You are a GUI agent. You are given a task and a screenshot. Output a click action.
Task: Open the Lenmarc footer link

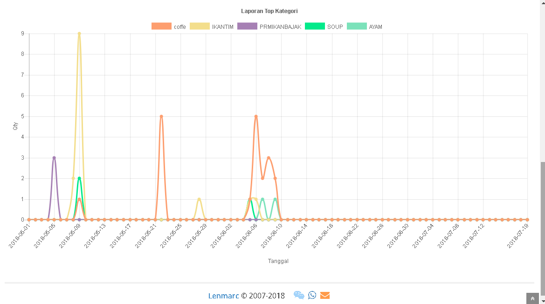[x=223, y=296]
